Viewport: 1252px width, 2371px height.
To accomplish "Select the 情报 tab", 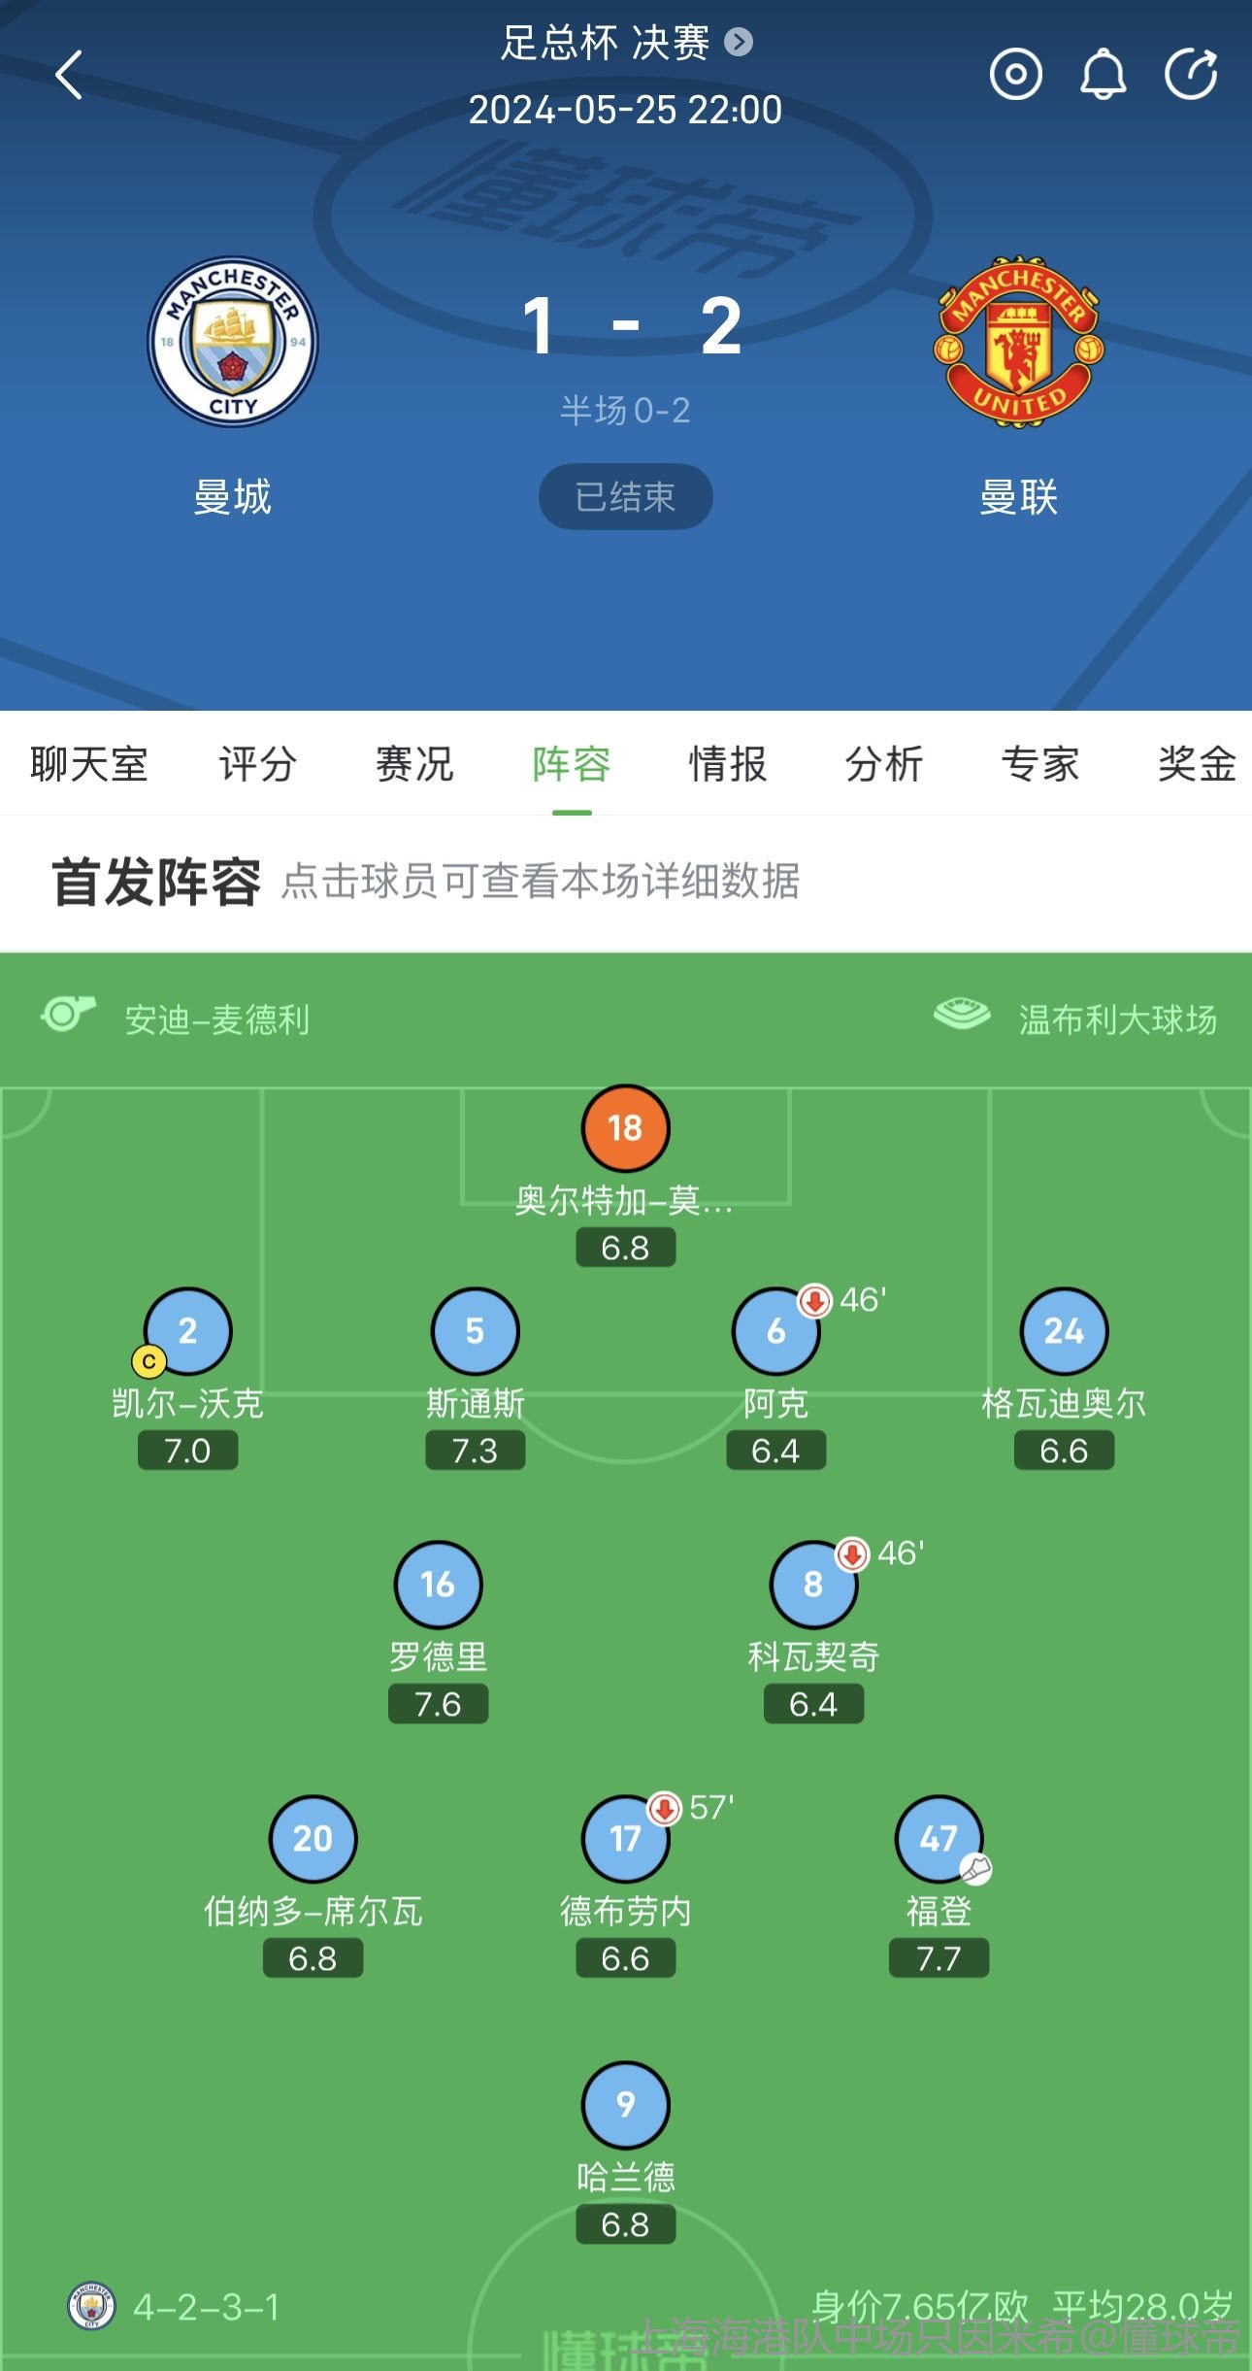I will [727, 764].
